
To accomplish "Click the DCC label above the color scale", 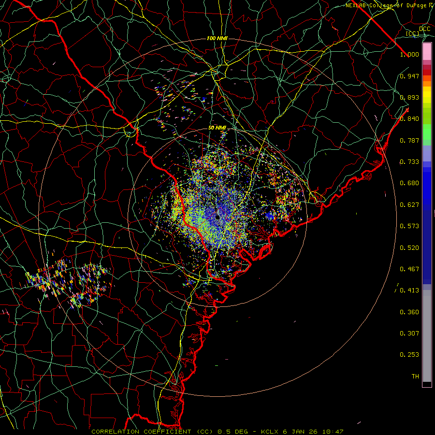I will click(x=424, y=29).
